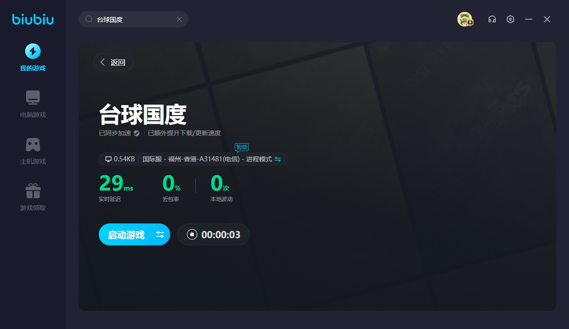Go to the 主机游戏 gamepad section
Viewport: 569px width, 329px height.
tap(32, 150)
